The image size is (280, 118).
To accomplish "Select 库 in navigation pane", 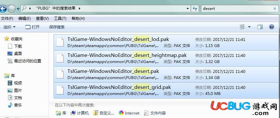I will (x=13, y=76).
